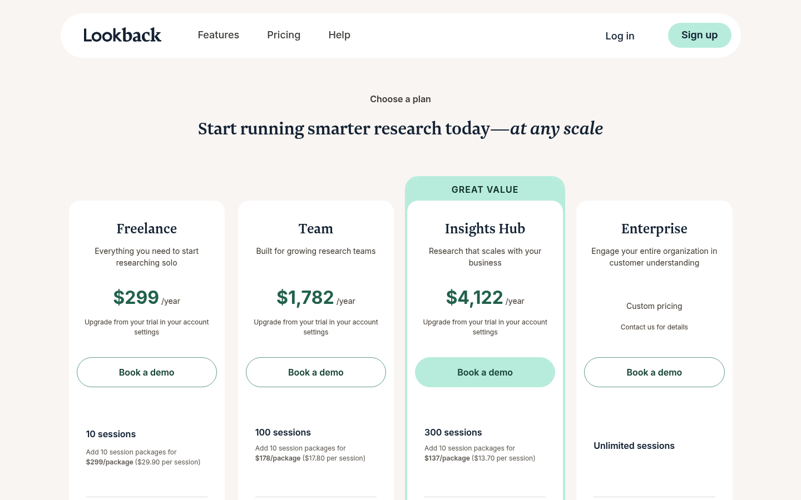This screenshot has height=500, width=801.
Task: Book a demo for Insights Hub plan
Action: (485, 372)
